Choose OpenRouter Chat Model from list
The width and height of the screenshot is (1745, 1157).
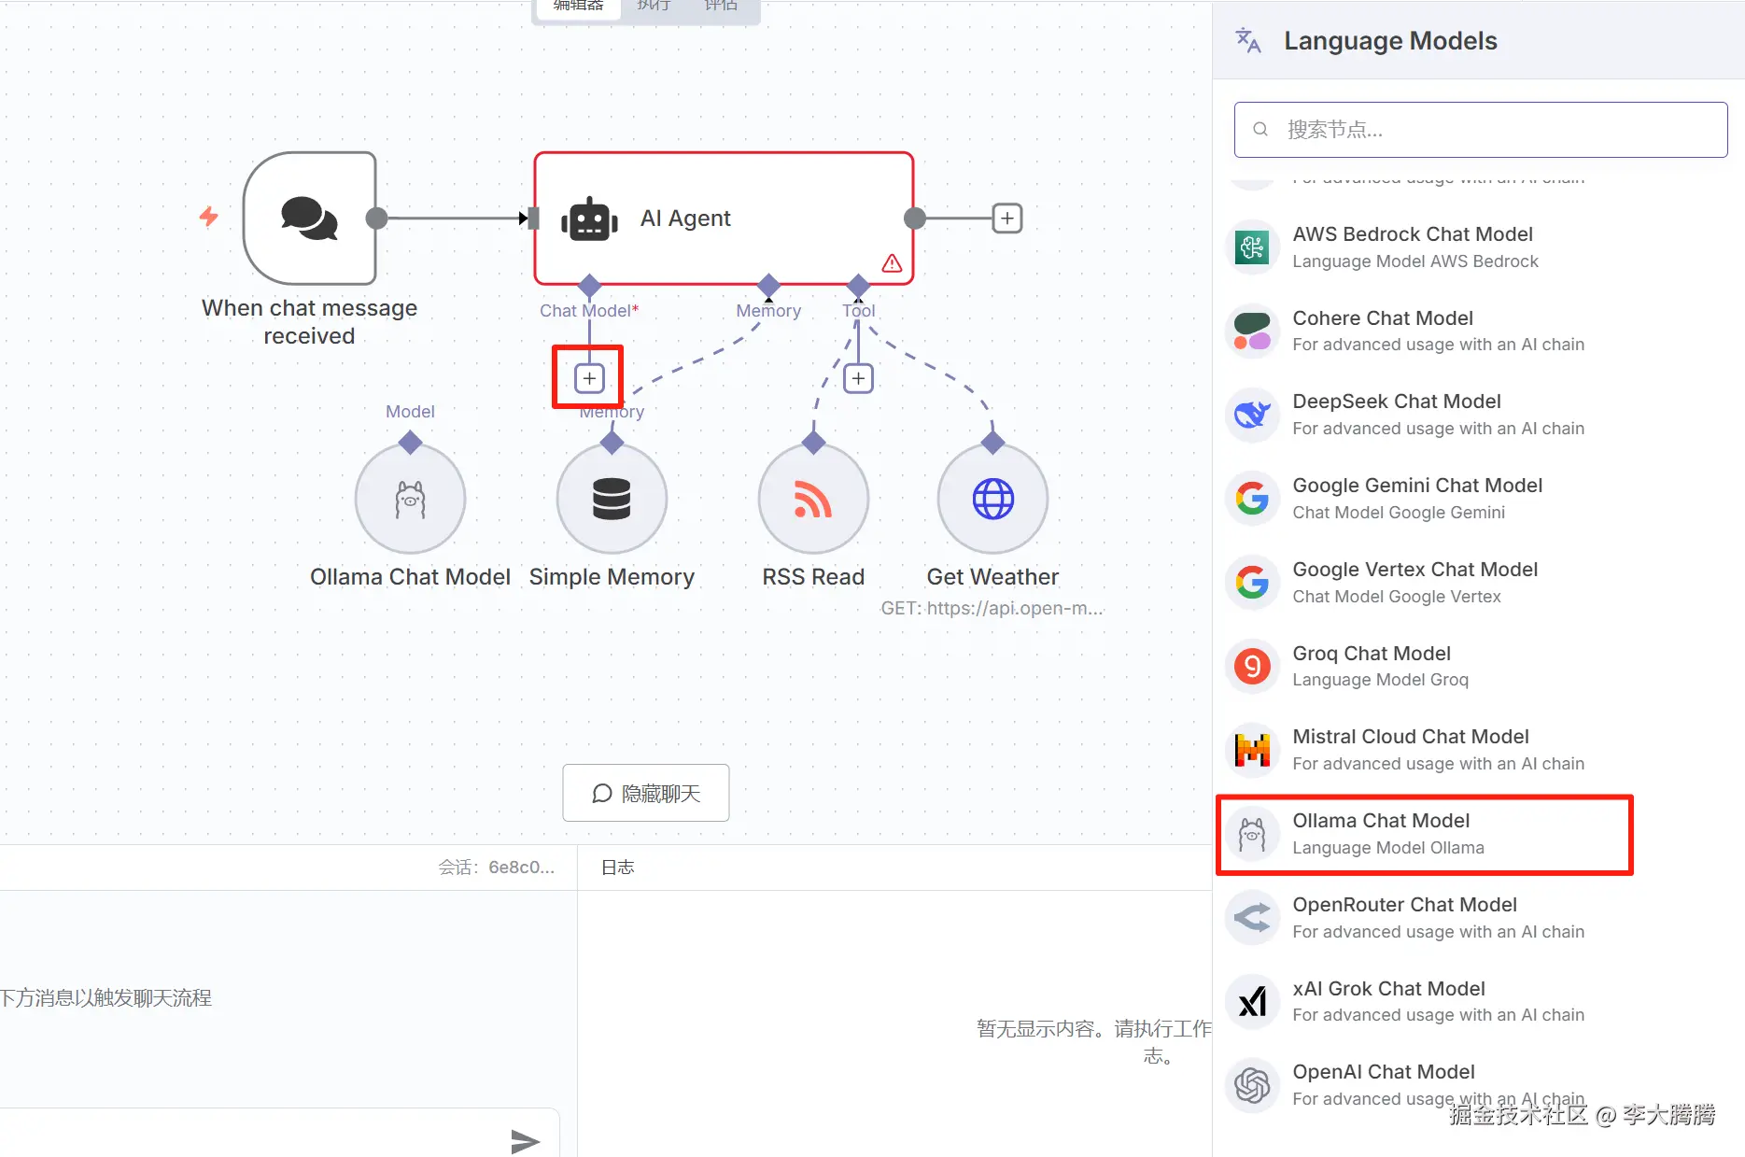pyautogui.click(x=1479, y=918)
